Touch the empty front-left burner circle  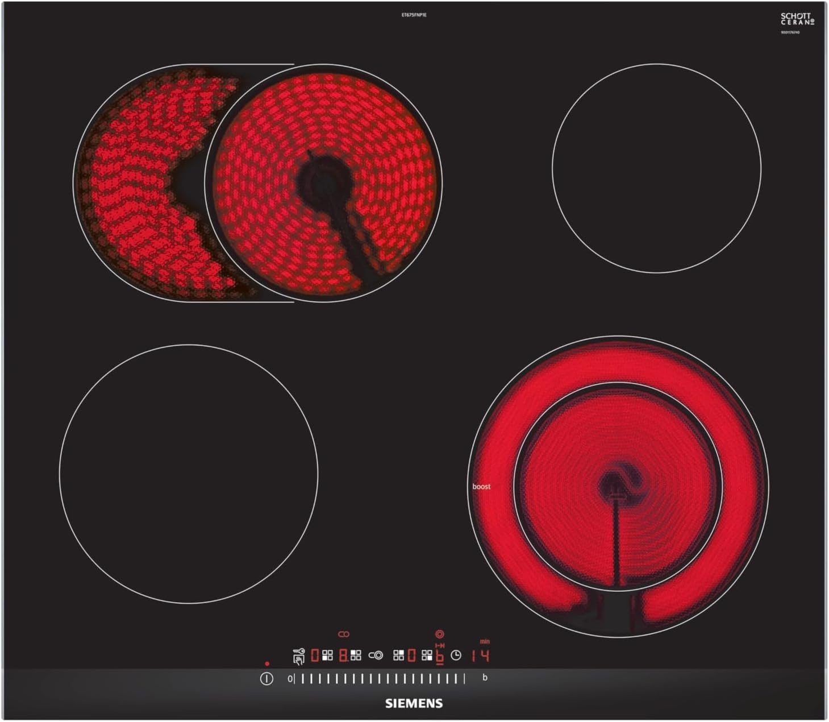pos(188,474)
